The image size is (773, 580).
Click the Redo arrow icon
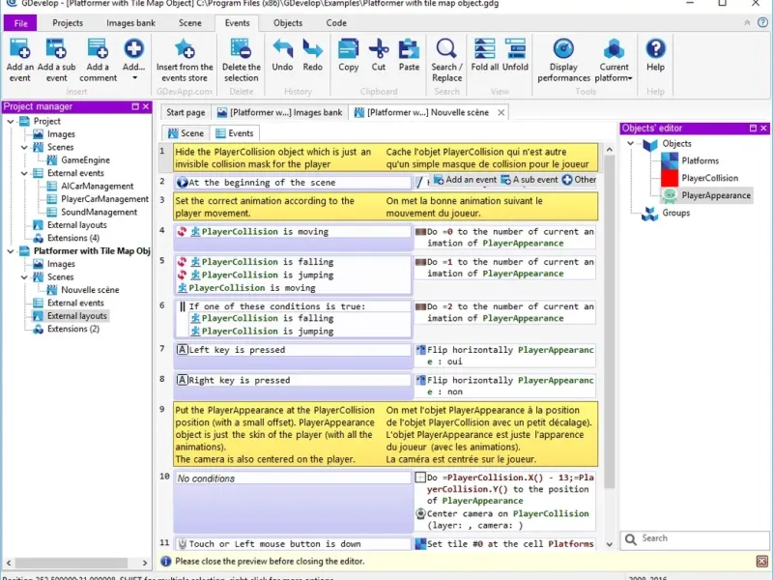pos(312,49)
